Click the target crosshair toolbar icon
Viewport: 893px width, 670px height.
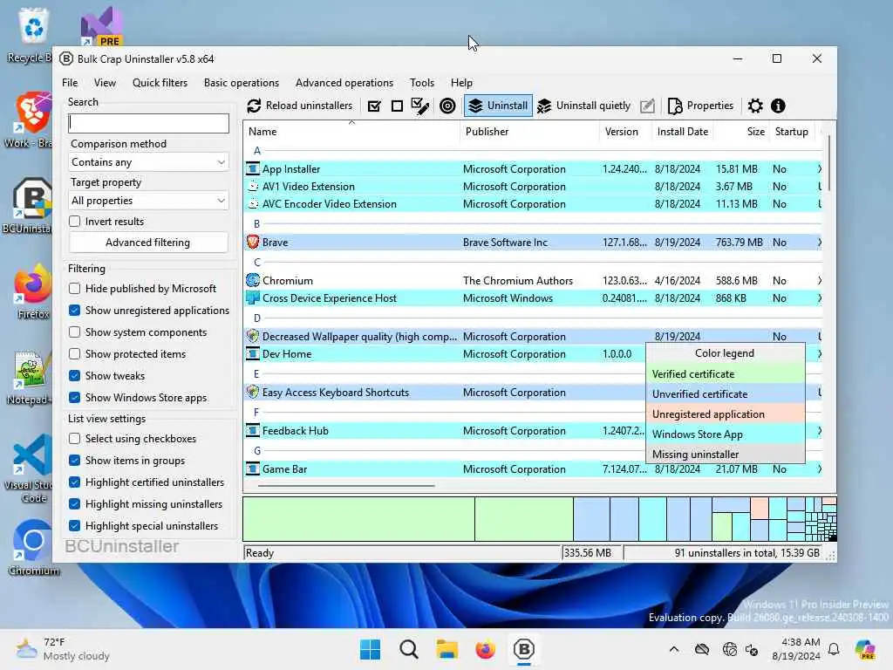tap(447, 106)
